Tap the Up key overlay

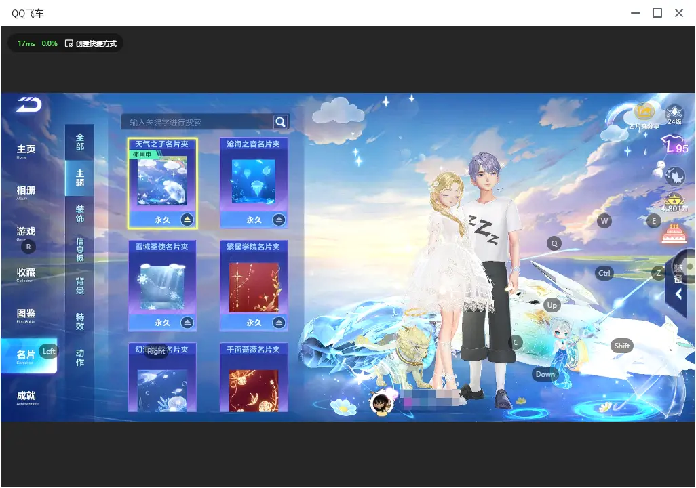552,305
